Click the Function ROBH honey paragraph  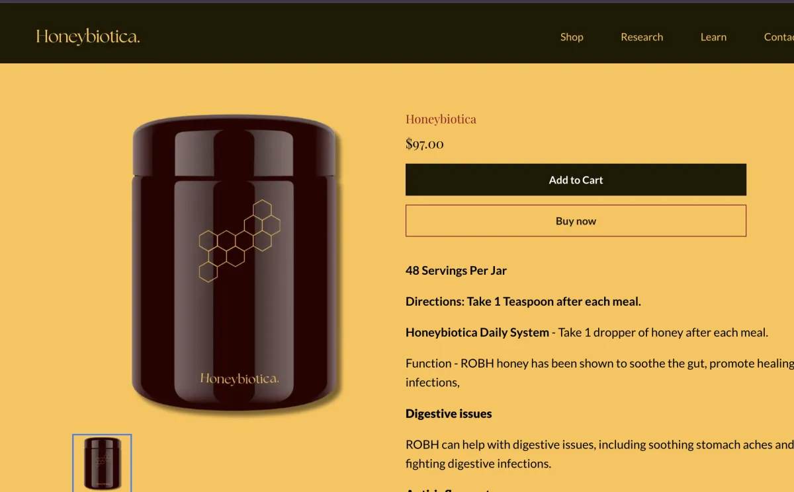click(599, 372)
